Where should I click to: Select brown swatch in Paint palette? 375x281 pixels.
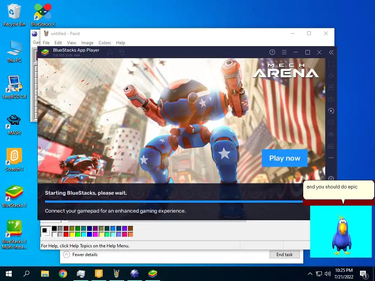pyautogui.click(x=131, y=229)
